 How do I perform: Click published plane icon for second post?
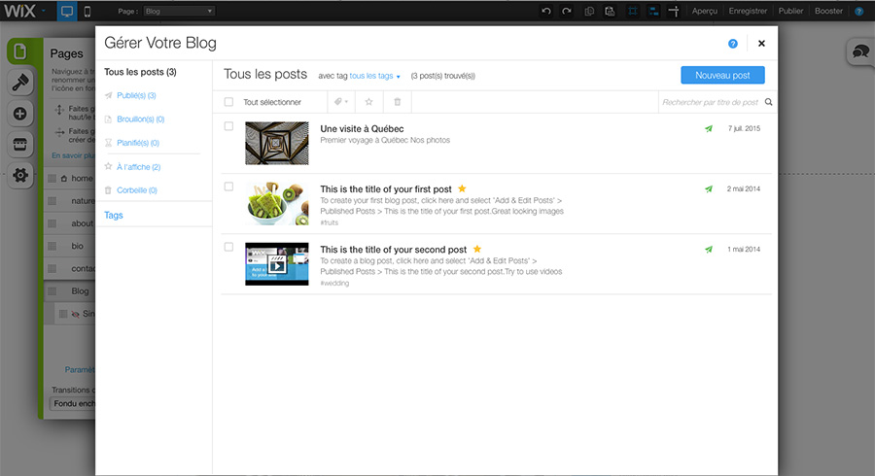[x=708, y=249]
